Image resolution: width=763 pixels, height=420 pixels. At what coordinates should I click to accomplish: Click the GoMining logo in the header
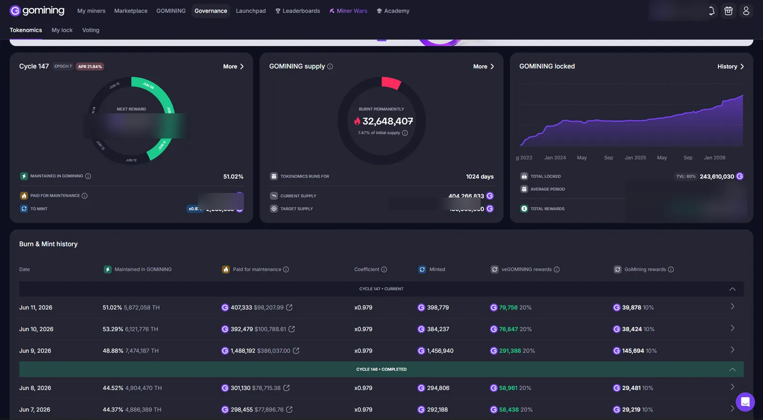coord(37,10)
